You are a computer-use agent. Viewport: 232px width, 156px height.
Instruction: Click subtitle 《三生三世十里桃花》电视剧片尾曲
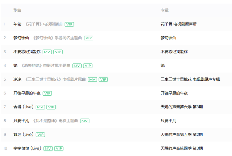(x=55, y=79)
